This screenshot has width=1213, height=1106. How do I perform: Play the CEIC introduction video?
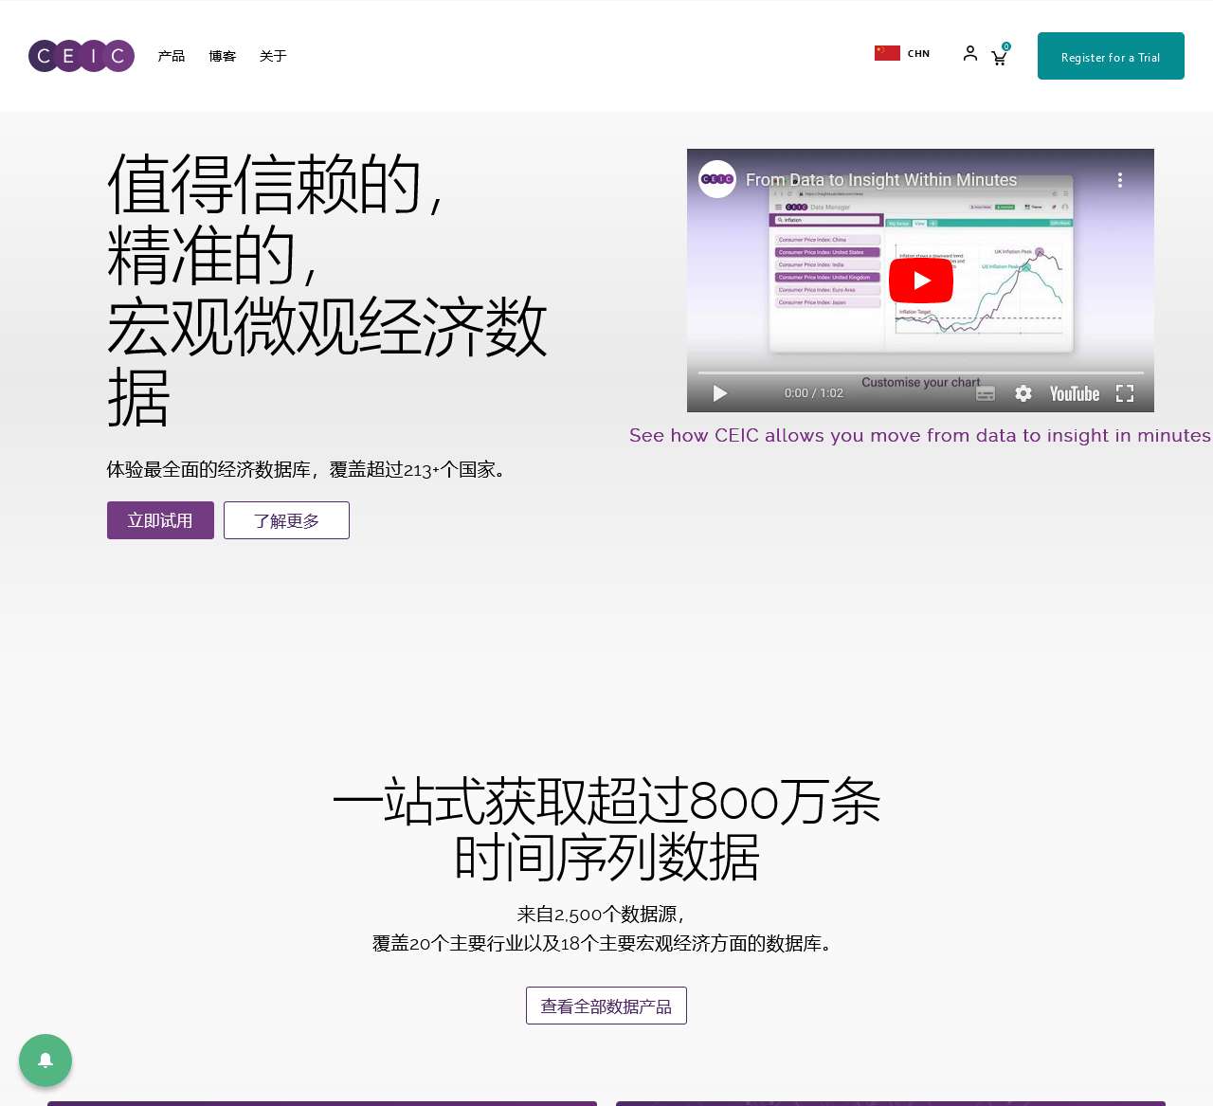[x=919, y=280]
